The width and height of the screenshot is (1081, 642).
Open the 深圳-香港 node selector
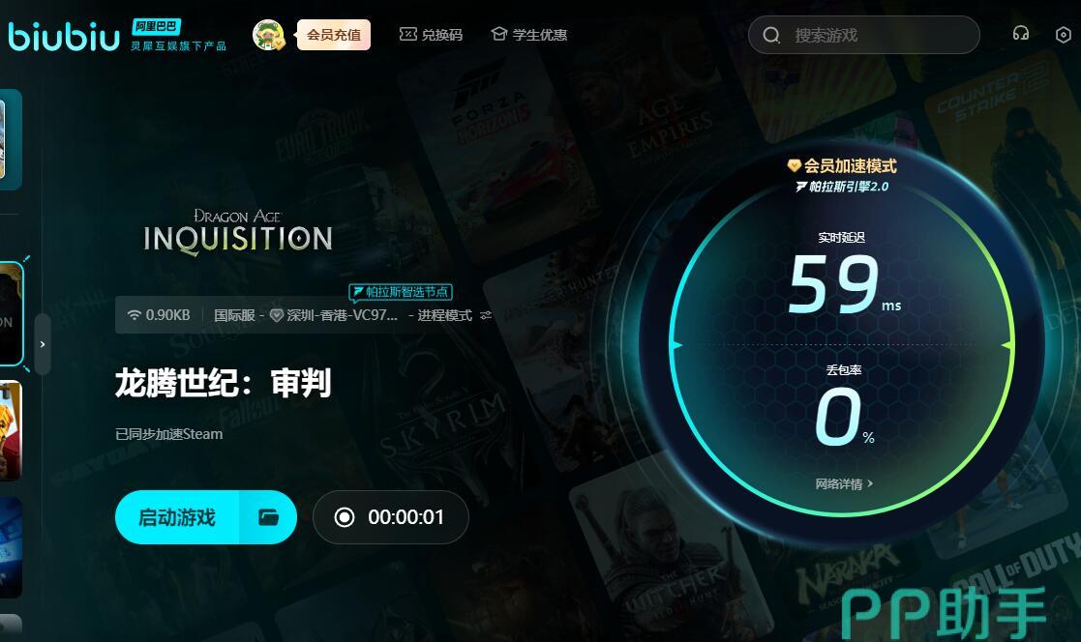point(337,315)
